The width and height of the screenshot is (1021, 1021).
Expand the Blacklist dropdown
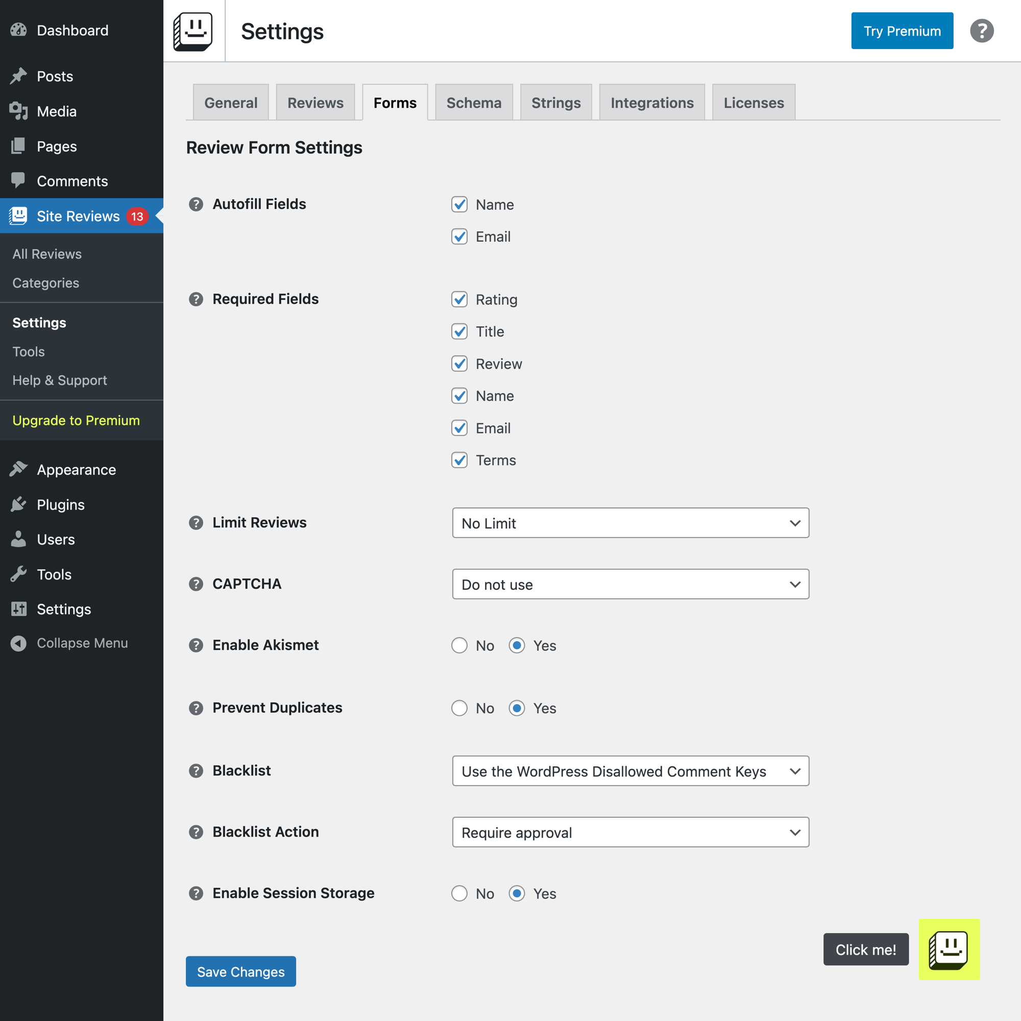click(630, 770)
